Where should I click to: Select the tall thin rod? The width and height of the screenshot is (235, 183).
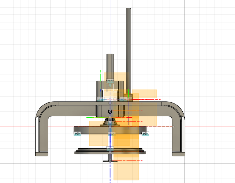(x=128, y=51)
